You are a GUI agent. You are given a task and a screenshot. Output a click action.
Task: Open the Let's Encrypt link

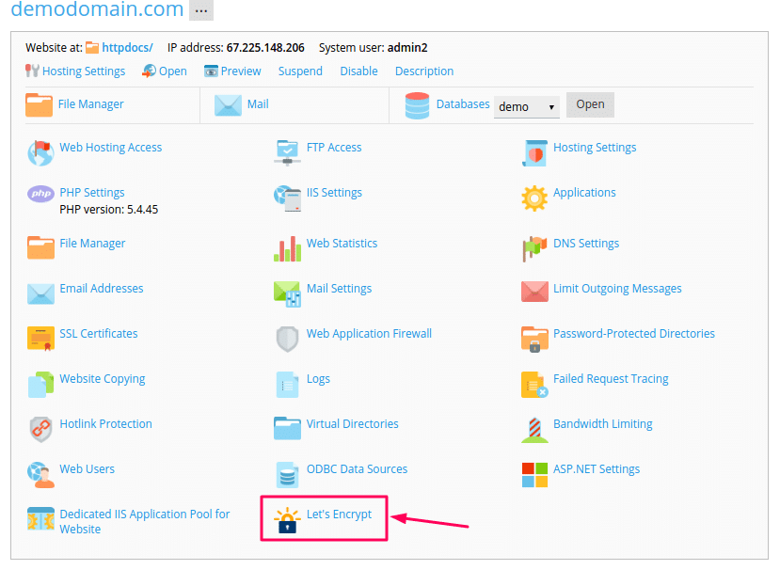click(339, 515)
